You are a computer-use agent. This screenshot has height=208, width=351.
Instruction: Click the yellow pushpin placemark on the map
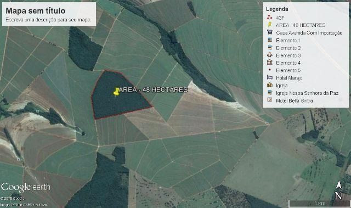[x=116, y=92]
